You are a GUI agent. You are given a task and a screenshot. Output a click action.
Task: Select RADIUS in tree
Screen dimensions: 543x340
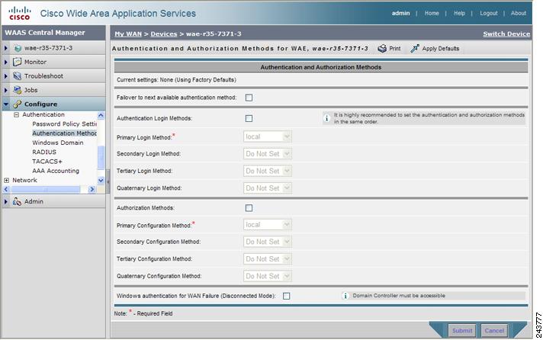tap(44, 152)
